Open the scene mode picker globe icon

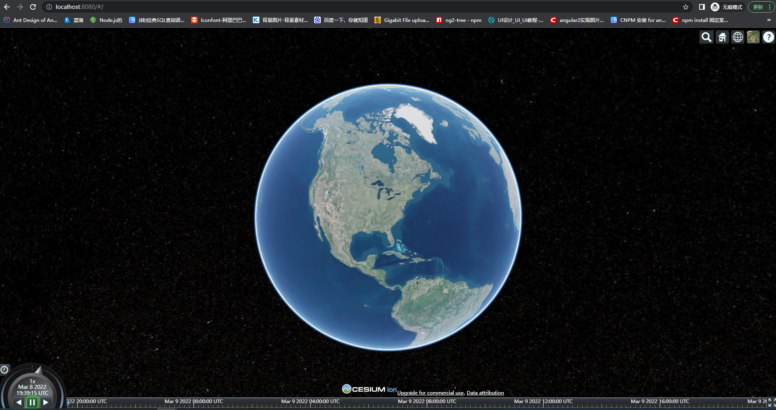coord(738,37)
